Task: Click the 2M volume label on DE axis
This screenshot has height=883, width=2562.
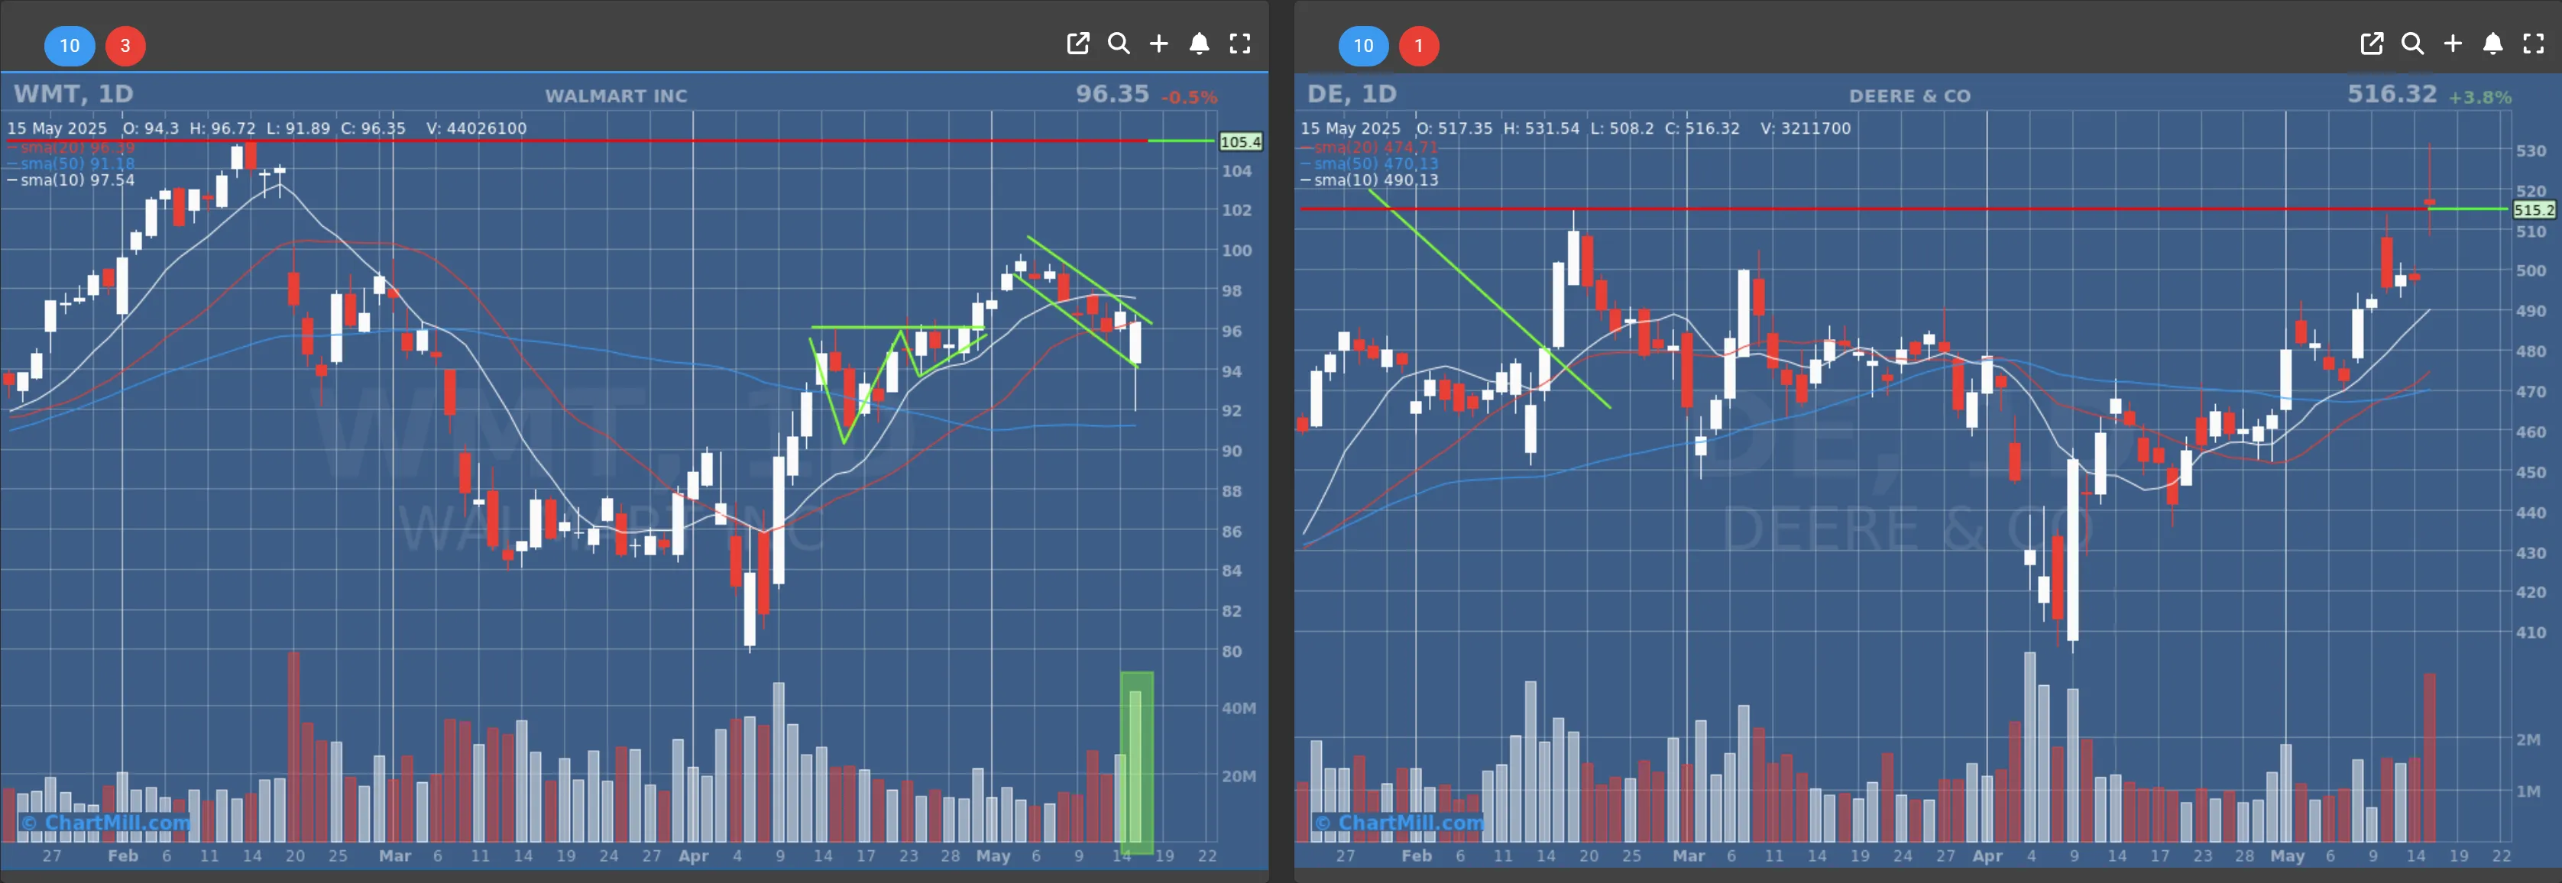Action: [2528, 740]
